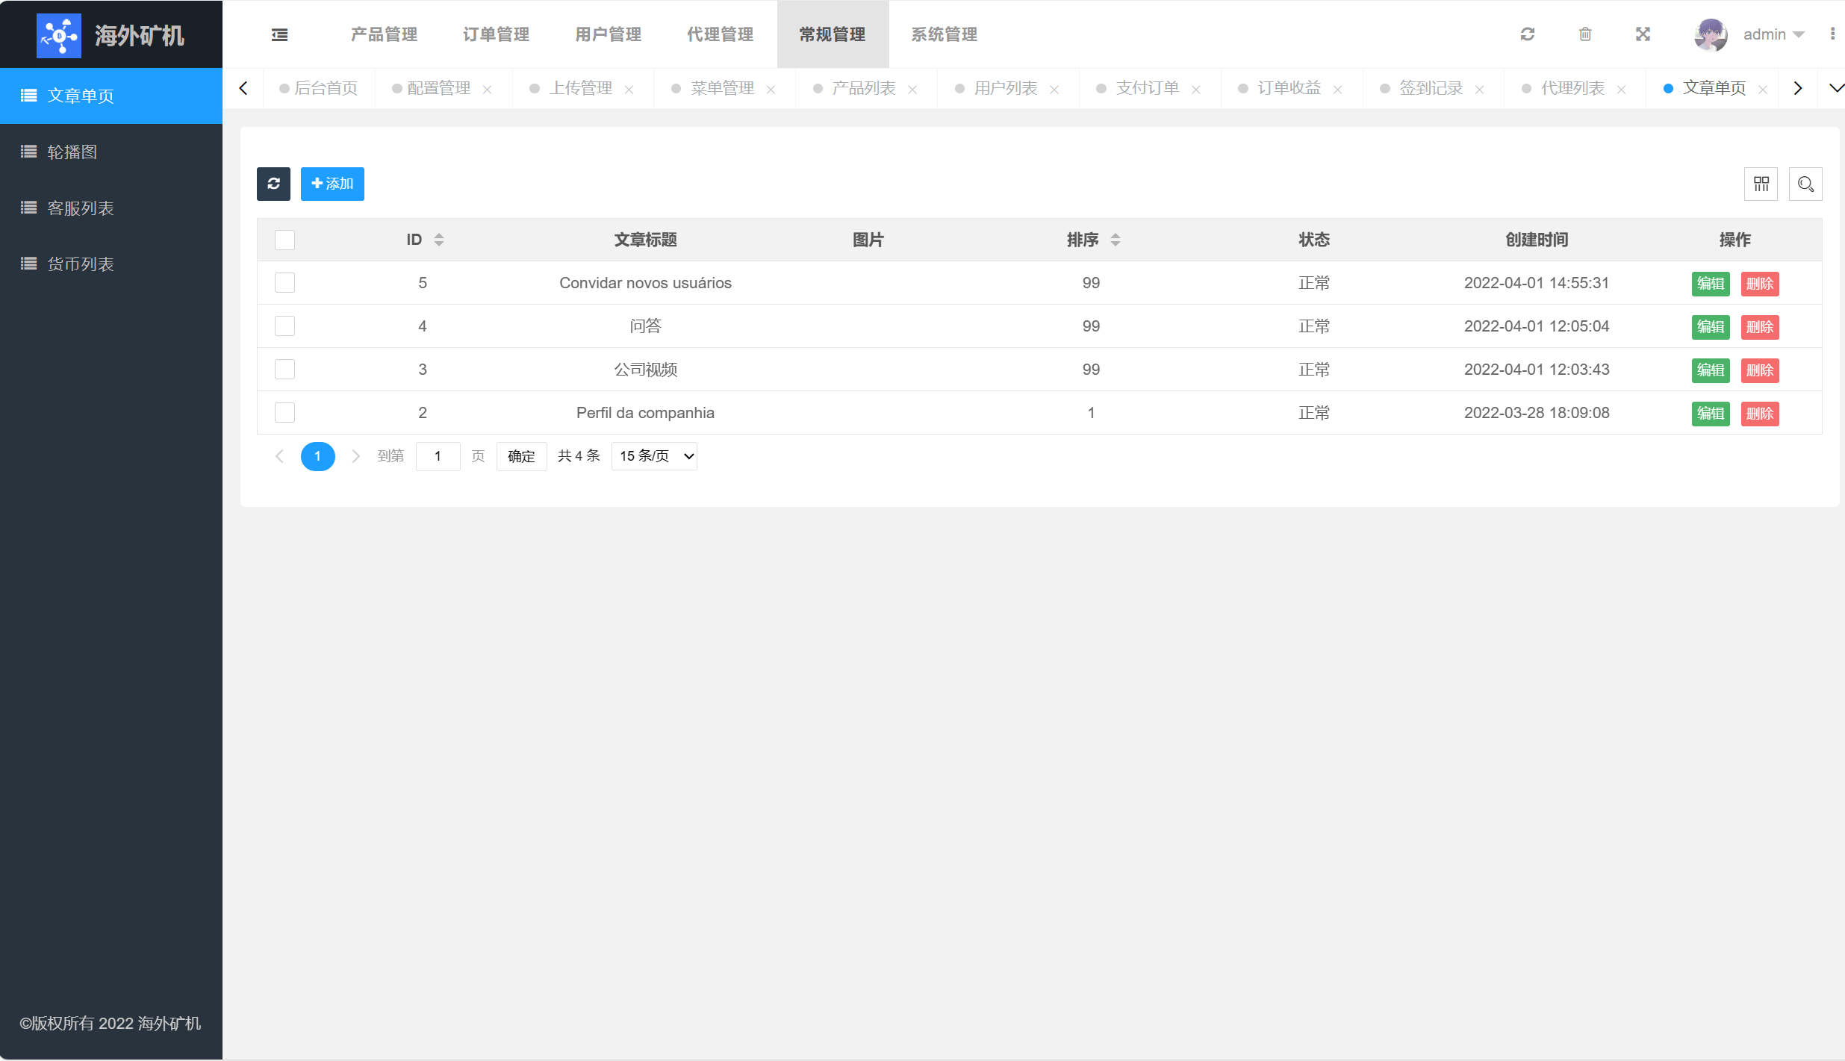Image resolution: width=1845 pixels, height=1061 pixels.
Task: Open the 代理管理 top menu
Action: tap(721, 34)
